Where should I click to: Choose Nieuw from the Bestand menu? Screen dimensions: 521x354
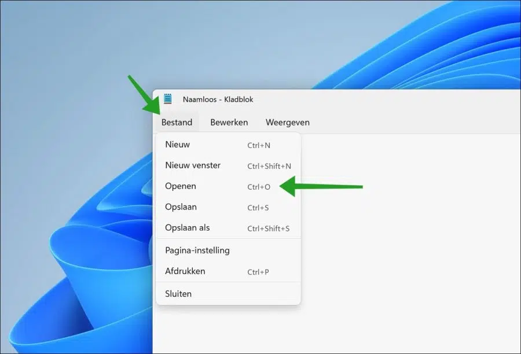pyautogui.click(x=228, y=145)
